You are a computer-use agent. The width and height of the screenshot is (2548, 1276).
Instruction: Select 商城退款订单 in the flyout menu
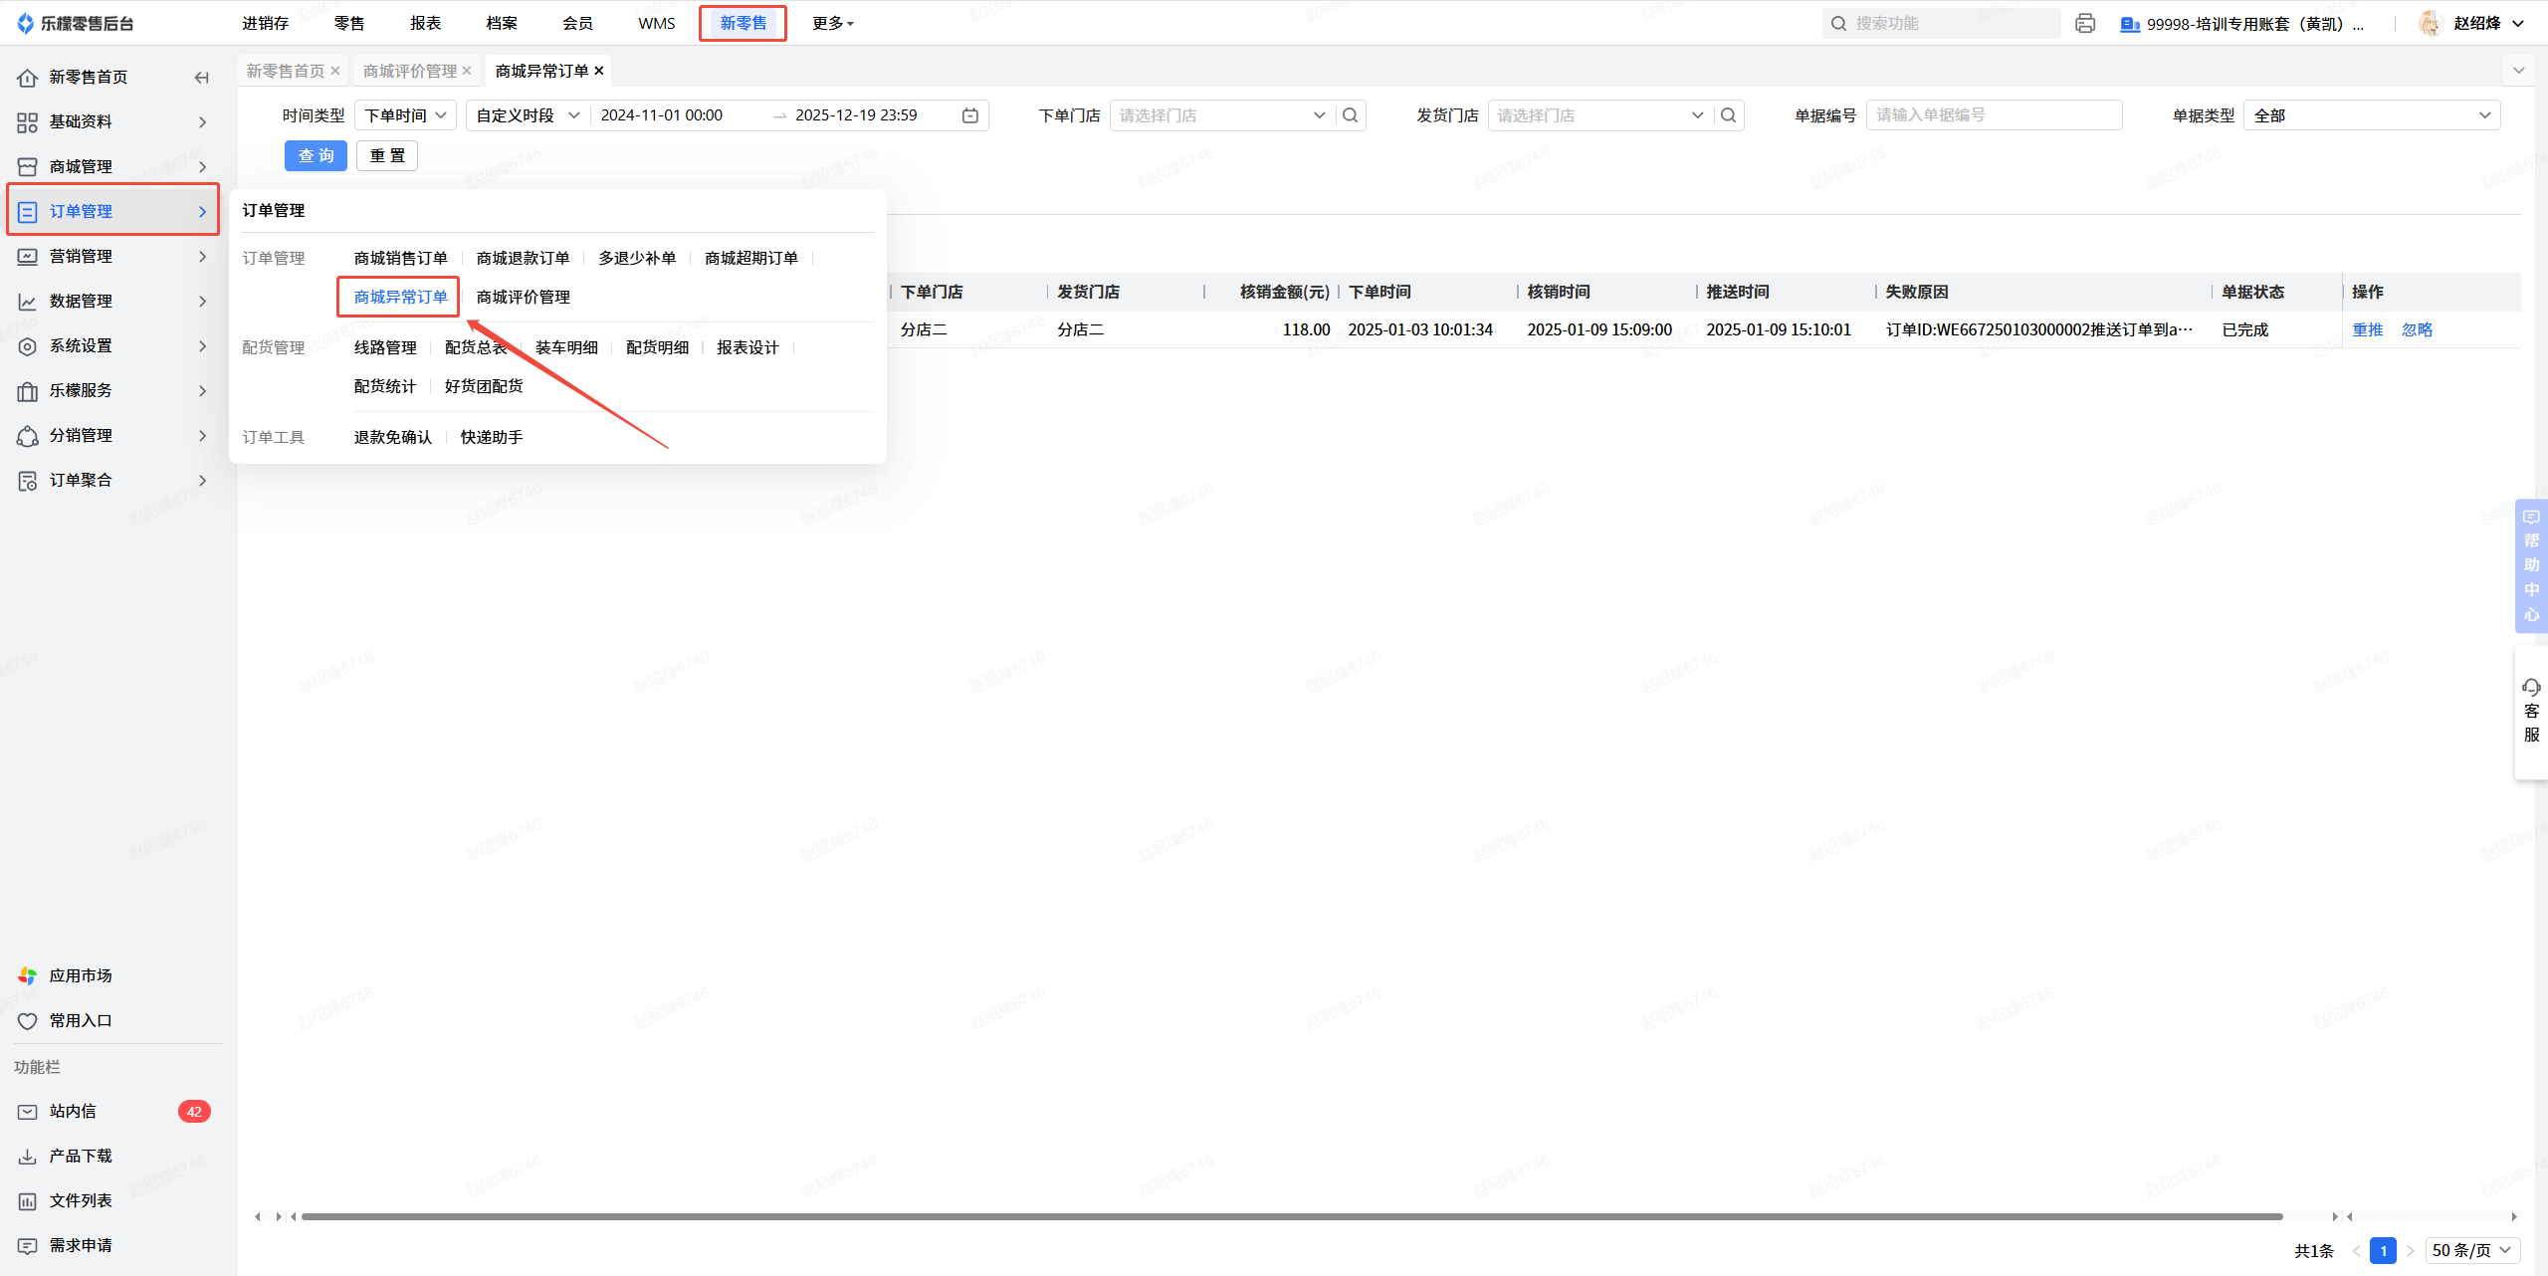(523, 258)
